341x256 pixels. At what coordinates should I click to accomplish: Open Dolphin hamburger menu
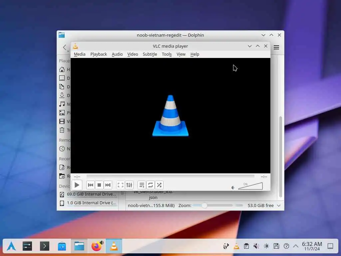coord(276,47)
